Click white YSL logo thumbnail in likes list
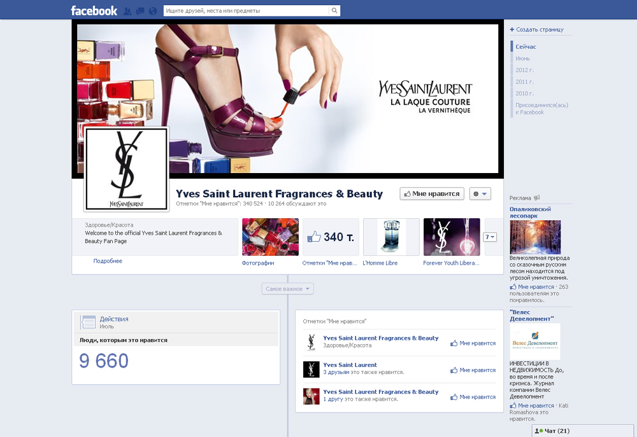 point(311,342)
